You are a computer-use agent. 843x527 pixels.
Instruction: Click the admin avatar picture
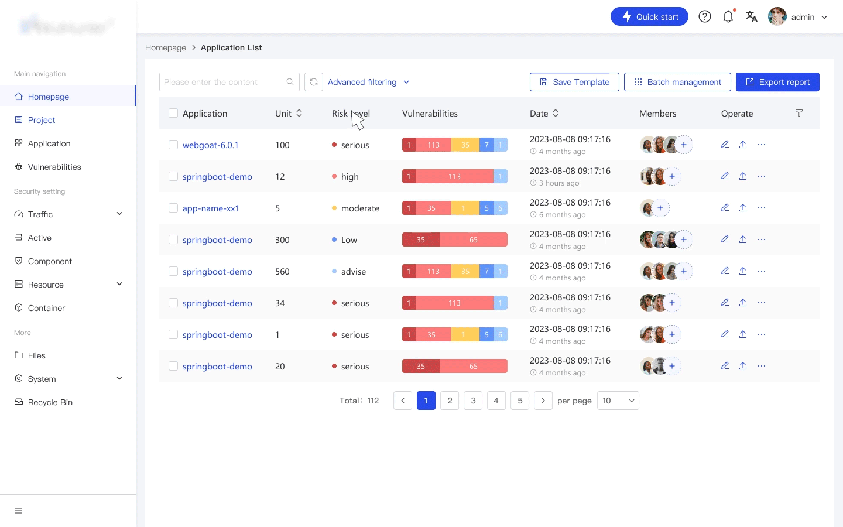pyautogui.click(x=777, y=16)
